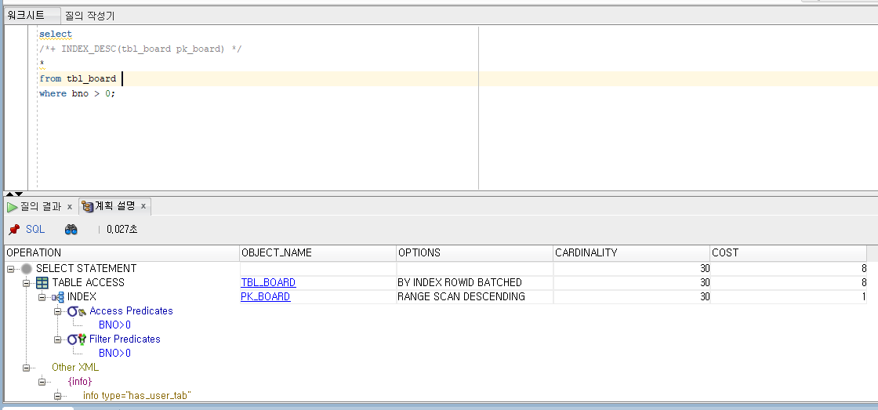
Task: Click the splitter collapse arrows above result tabs
Action: point(14,194)
